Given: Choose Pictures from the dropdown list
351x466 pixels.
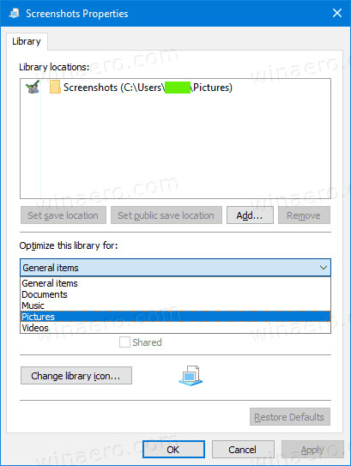Looking at the screenshot, I should pyautogui.click(x=175, y=317).
